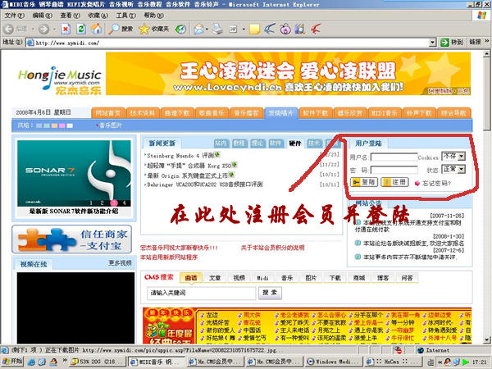Open the Behringer UCA200 audio interface link
The image size is (492, 369).
tap(205, 184)
